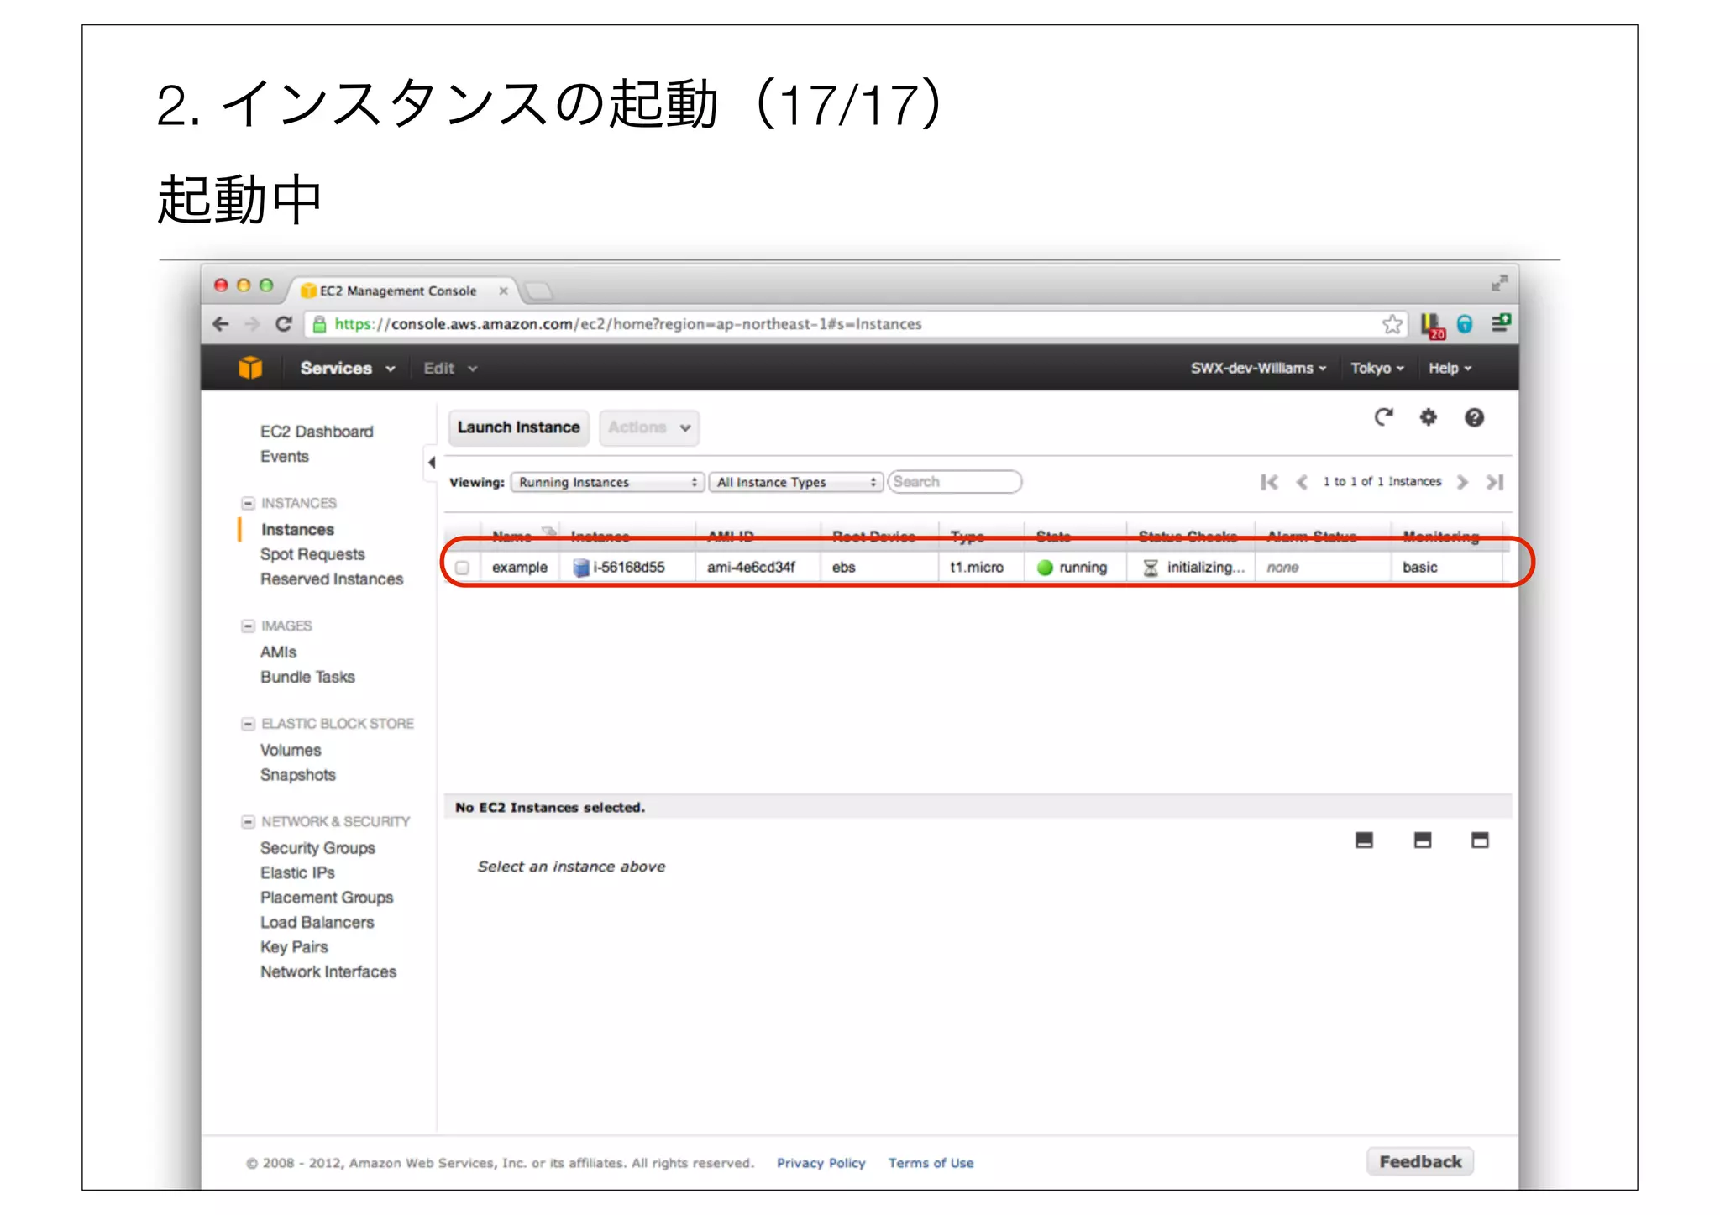Open the Privacy Policy link

click(x=821, y=1163)
